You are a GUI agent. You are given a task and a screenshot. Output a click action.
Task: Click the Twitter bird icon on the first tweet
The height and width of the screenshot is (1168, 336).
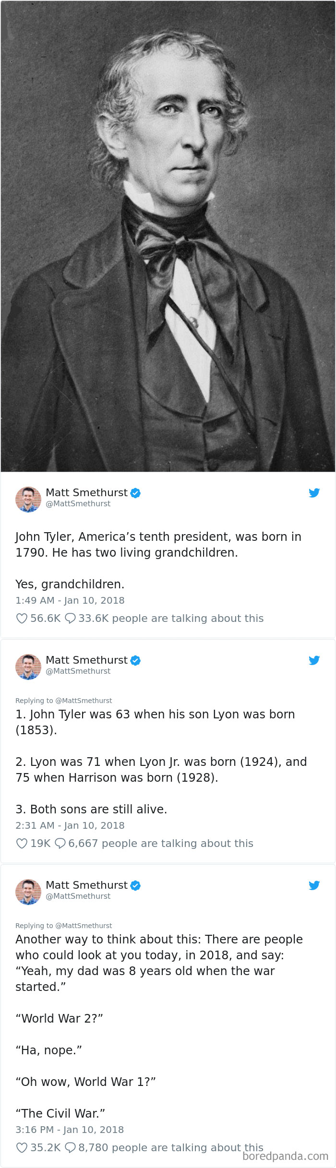(314, 493)
